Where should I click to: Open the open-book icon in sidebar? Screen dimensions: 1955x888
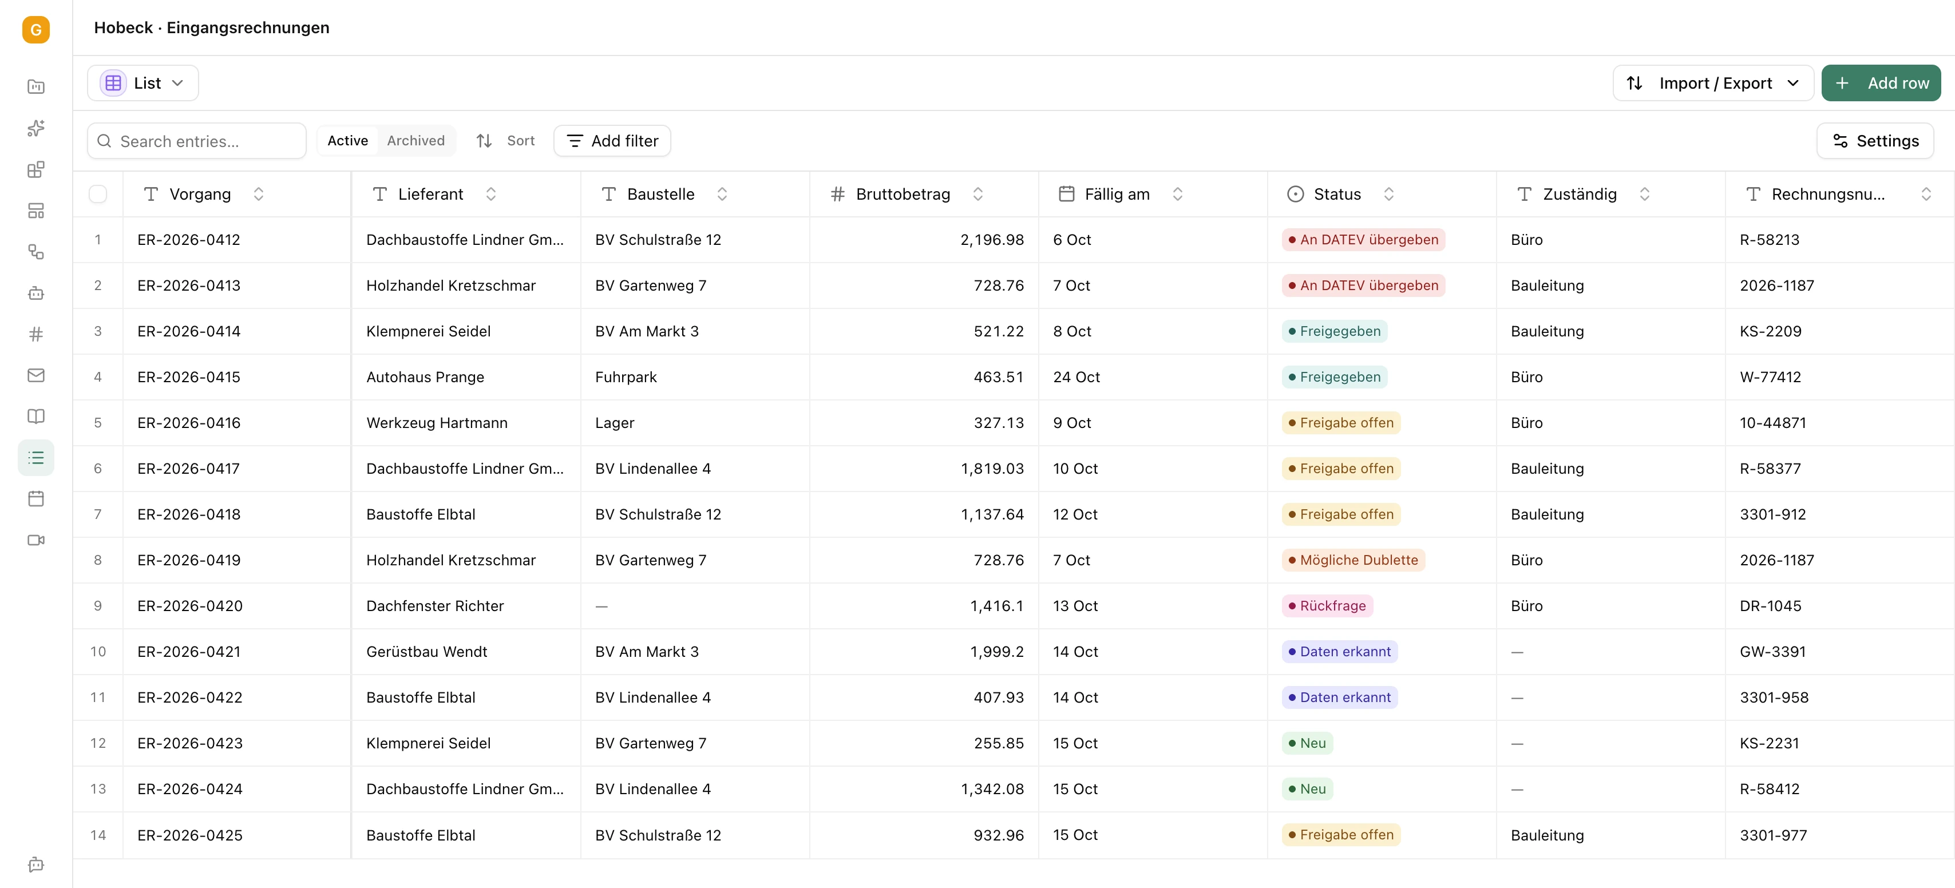tap(35, 416)
